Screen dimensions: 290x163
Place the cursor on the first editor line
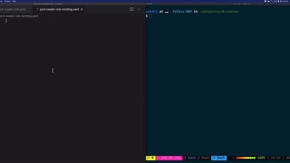point(74,21)
